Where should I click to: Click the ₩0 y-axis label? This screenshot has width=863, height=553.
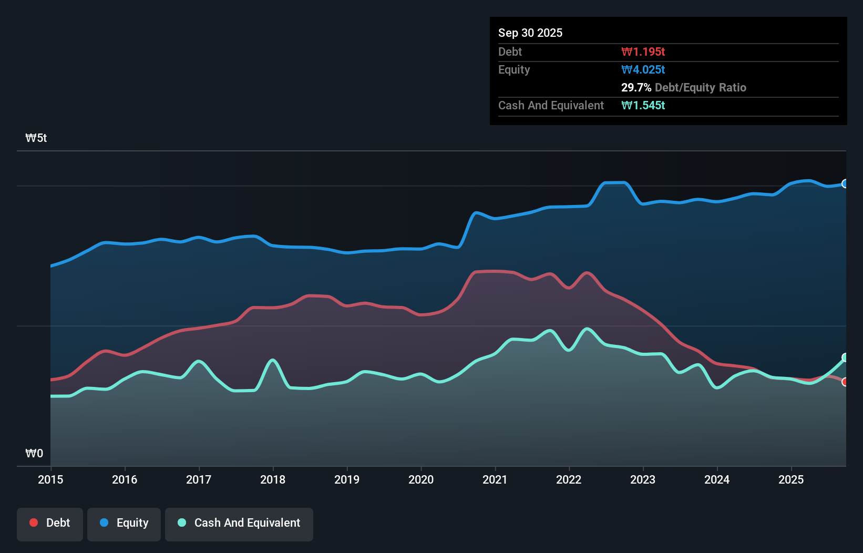[x=34, y=453]
